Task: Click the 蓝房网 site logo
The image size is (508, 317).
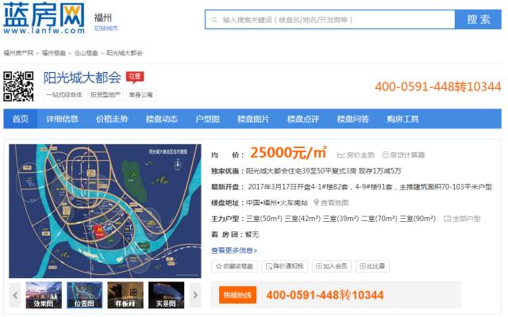Action: coord(44,17)
